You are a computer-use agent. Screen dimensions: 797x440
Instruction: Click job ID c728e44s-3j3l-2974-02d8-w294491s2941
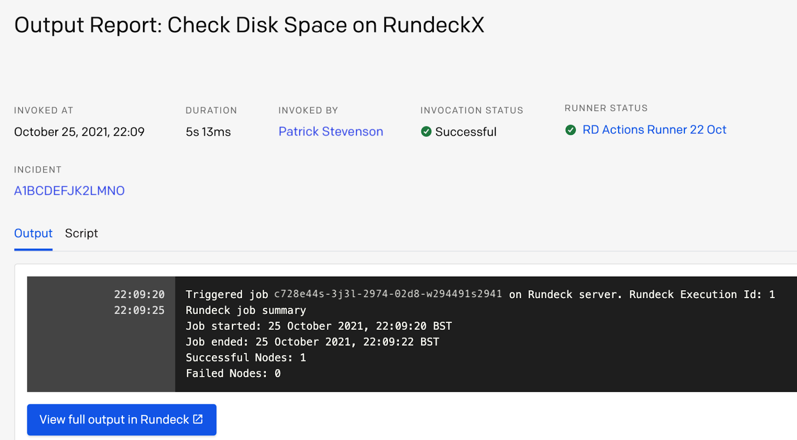388,294
